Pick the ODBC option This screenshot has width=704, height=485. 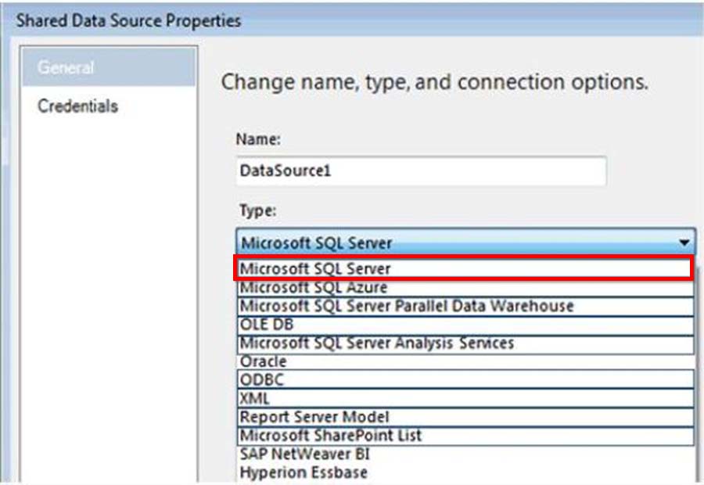[465, 380]
